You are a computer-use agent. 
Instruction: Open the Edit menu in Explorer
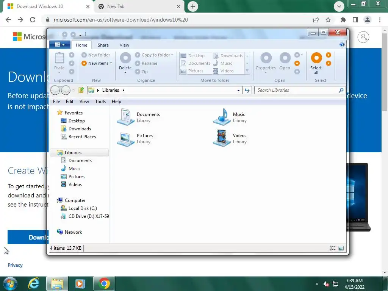(x=70, y=102)
